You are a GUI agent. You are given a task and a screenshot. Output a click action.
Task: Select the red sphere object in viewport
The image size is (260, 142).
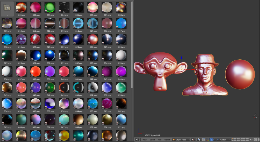tap(240, 74)
